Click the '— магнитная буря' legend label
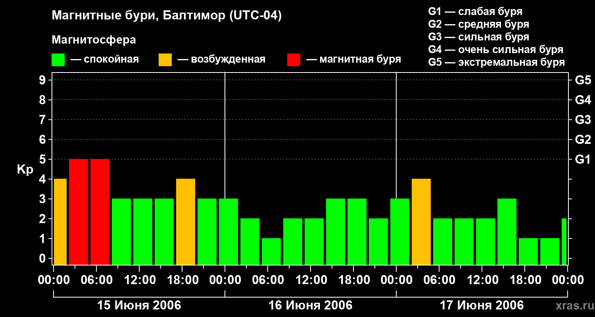 click(354, 59)
